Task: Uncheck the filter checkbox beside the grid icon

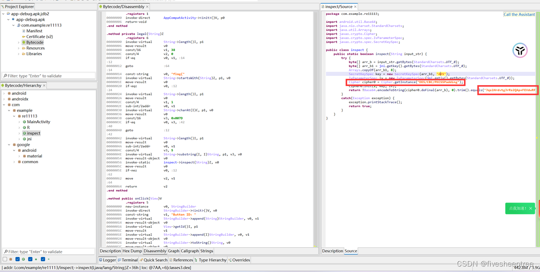Action: 17,259
